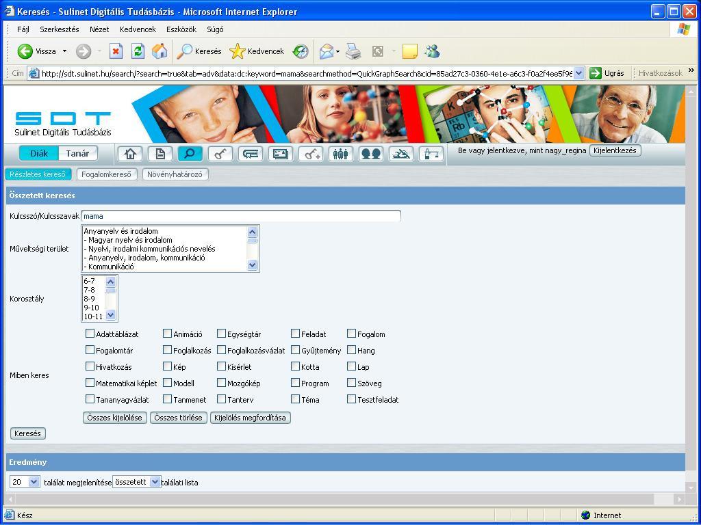The width and height of the screenshot is (701, 525).
Task: Check the Tesztfeladat checkbox
Action: coord(351,399)
